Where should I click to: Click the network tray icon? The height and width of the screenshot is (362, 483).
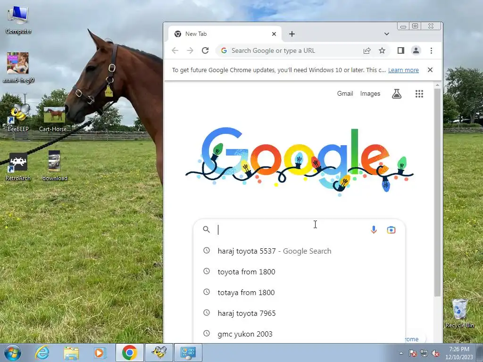(x=424, y=353)
